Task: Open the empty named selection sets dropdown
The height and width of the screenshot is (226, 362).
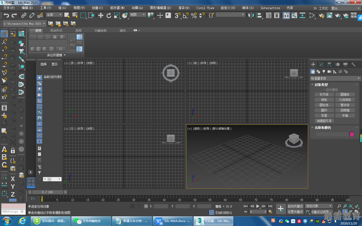Action: [x=230, y=15]
